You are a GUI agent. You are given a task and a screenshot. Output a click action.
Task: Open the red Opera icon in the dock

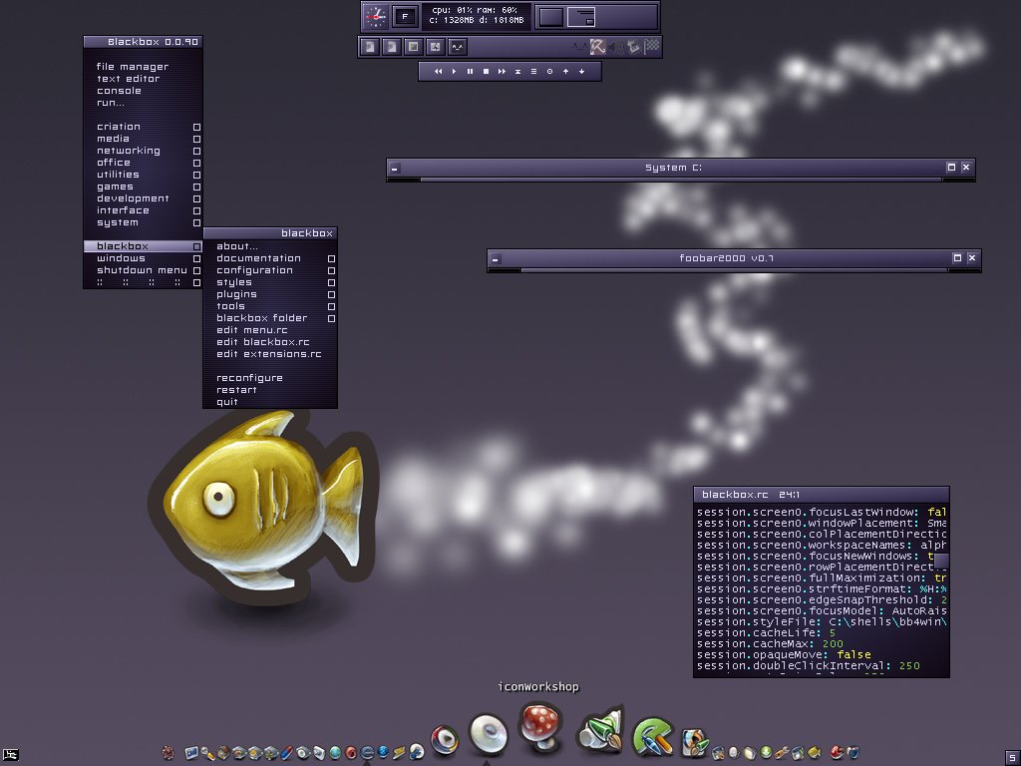pos(351,753)
